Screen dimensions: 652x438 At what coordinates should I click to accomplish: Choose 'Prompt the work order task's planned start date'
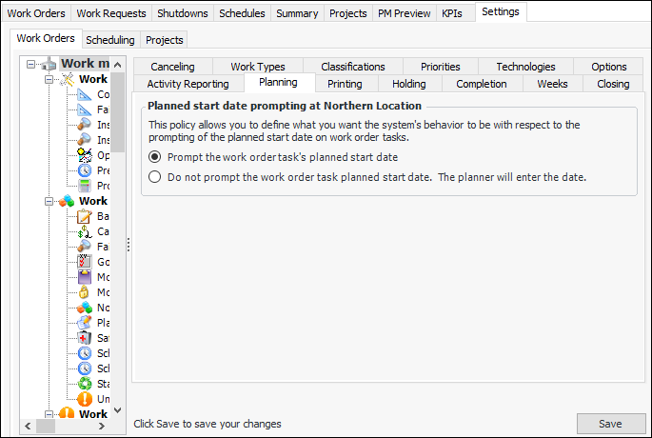(x=155, y=157)
